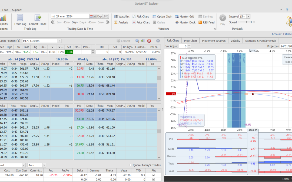Image resolution: width=292 pixels, height=182 pixels.
Task: Open the Watchlist window
Action: [121, 16]
